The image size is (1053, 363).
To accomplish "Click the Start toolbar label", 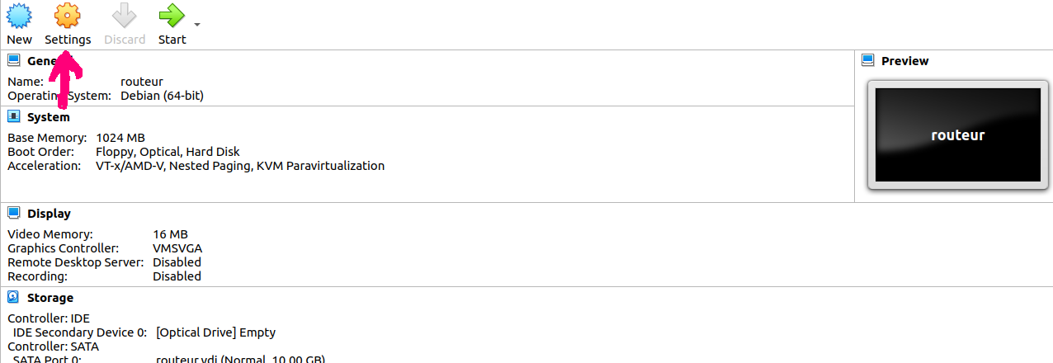I will click(172, 40).
